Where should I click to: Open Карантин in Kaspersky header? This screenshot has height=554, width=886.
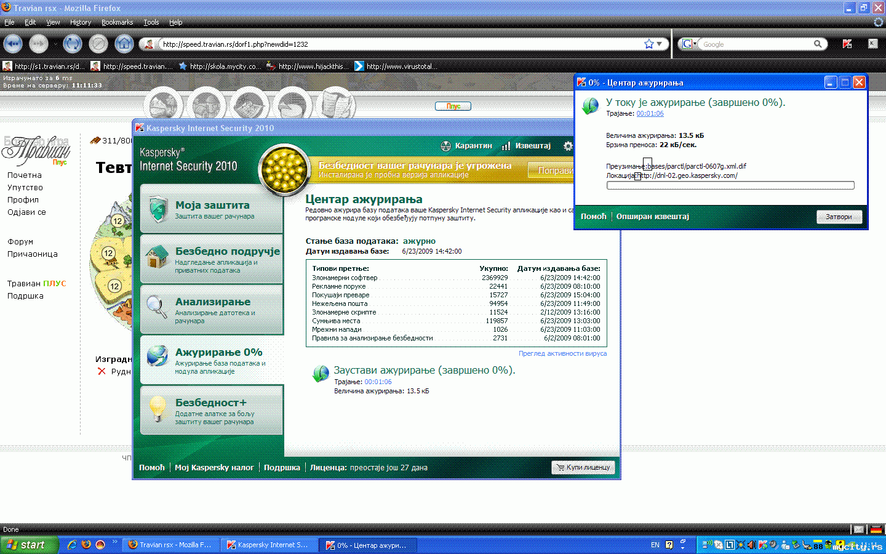(x=467, y=146)
